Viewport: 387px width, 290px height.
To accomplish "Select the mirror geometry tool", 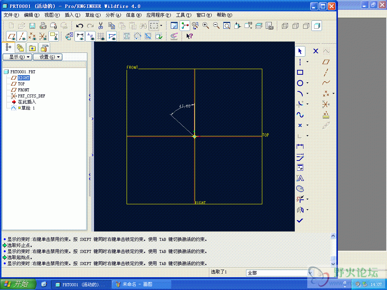I will pos(300,210).
